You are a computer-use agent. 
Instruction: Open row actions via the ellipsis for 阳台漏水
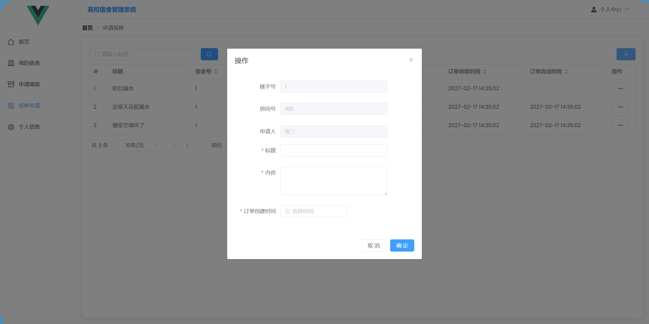(x=620, y=88)
